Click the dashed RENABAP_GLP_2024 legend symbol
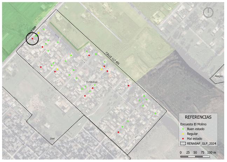The image size is (227, 162). (x=183, y=143)
